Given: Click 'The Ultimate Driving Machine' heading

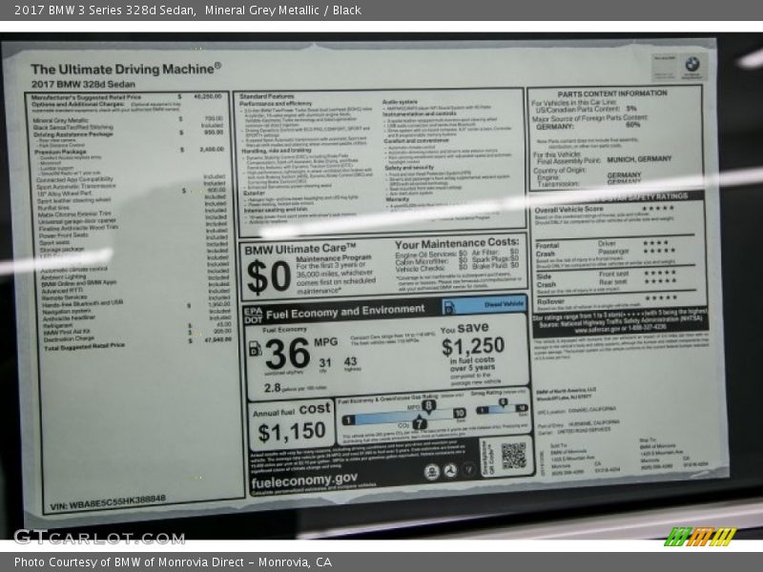Looking at the screenshot, I should (x=126, y=69).
